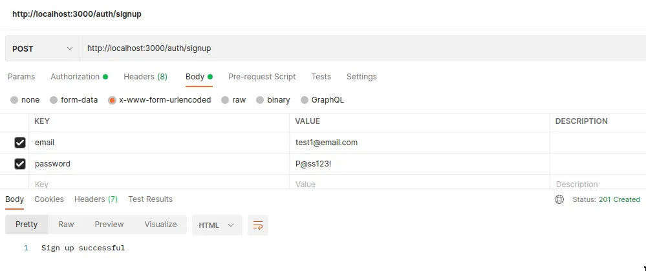Switch response view to Raw
The image size is (646, 271).
click(66, 225)
